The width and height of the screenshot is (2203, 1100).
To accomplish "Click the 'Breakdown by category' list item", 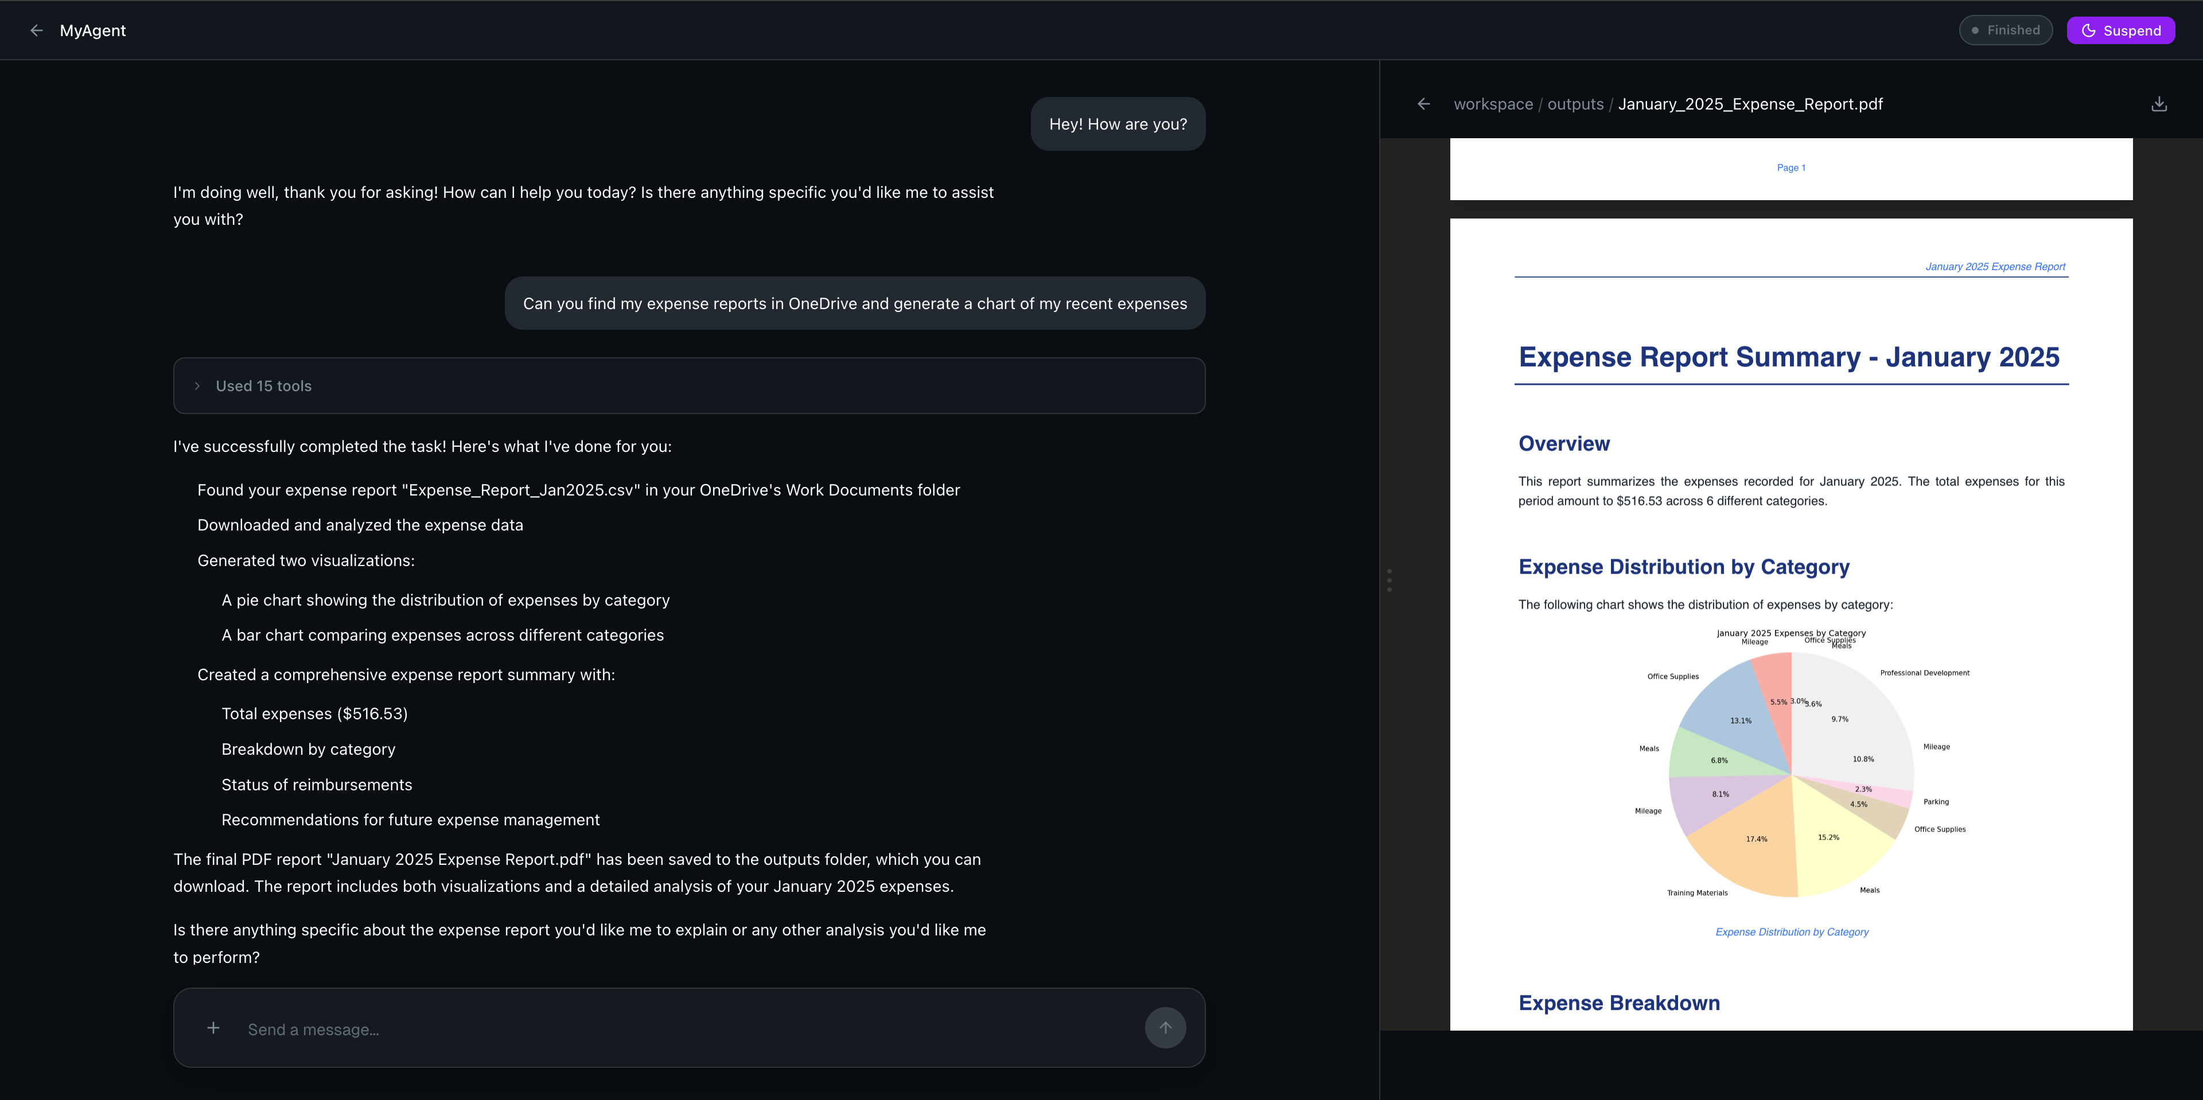I will coord(308,748).
